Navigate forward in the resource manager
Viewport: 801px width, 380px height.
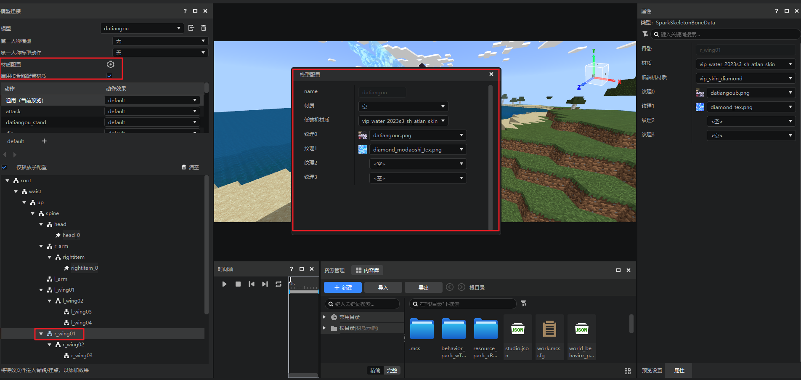point(462,287)
